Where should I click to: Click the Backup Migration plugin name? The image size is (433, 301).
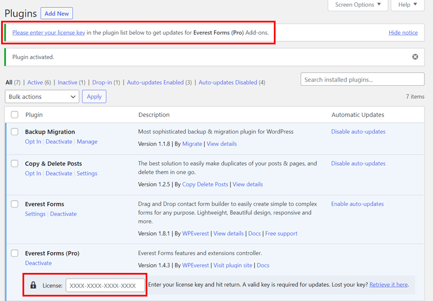pos(50,132)
